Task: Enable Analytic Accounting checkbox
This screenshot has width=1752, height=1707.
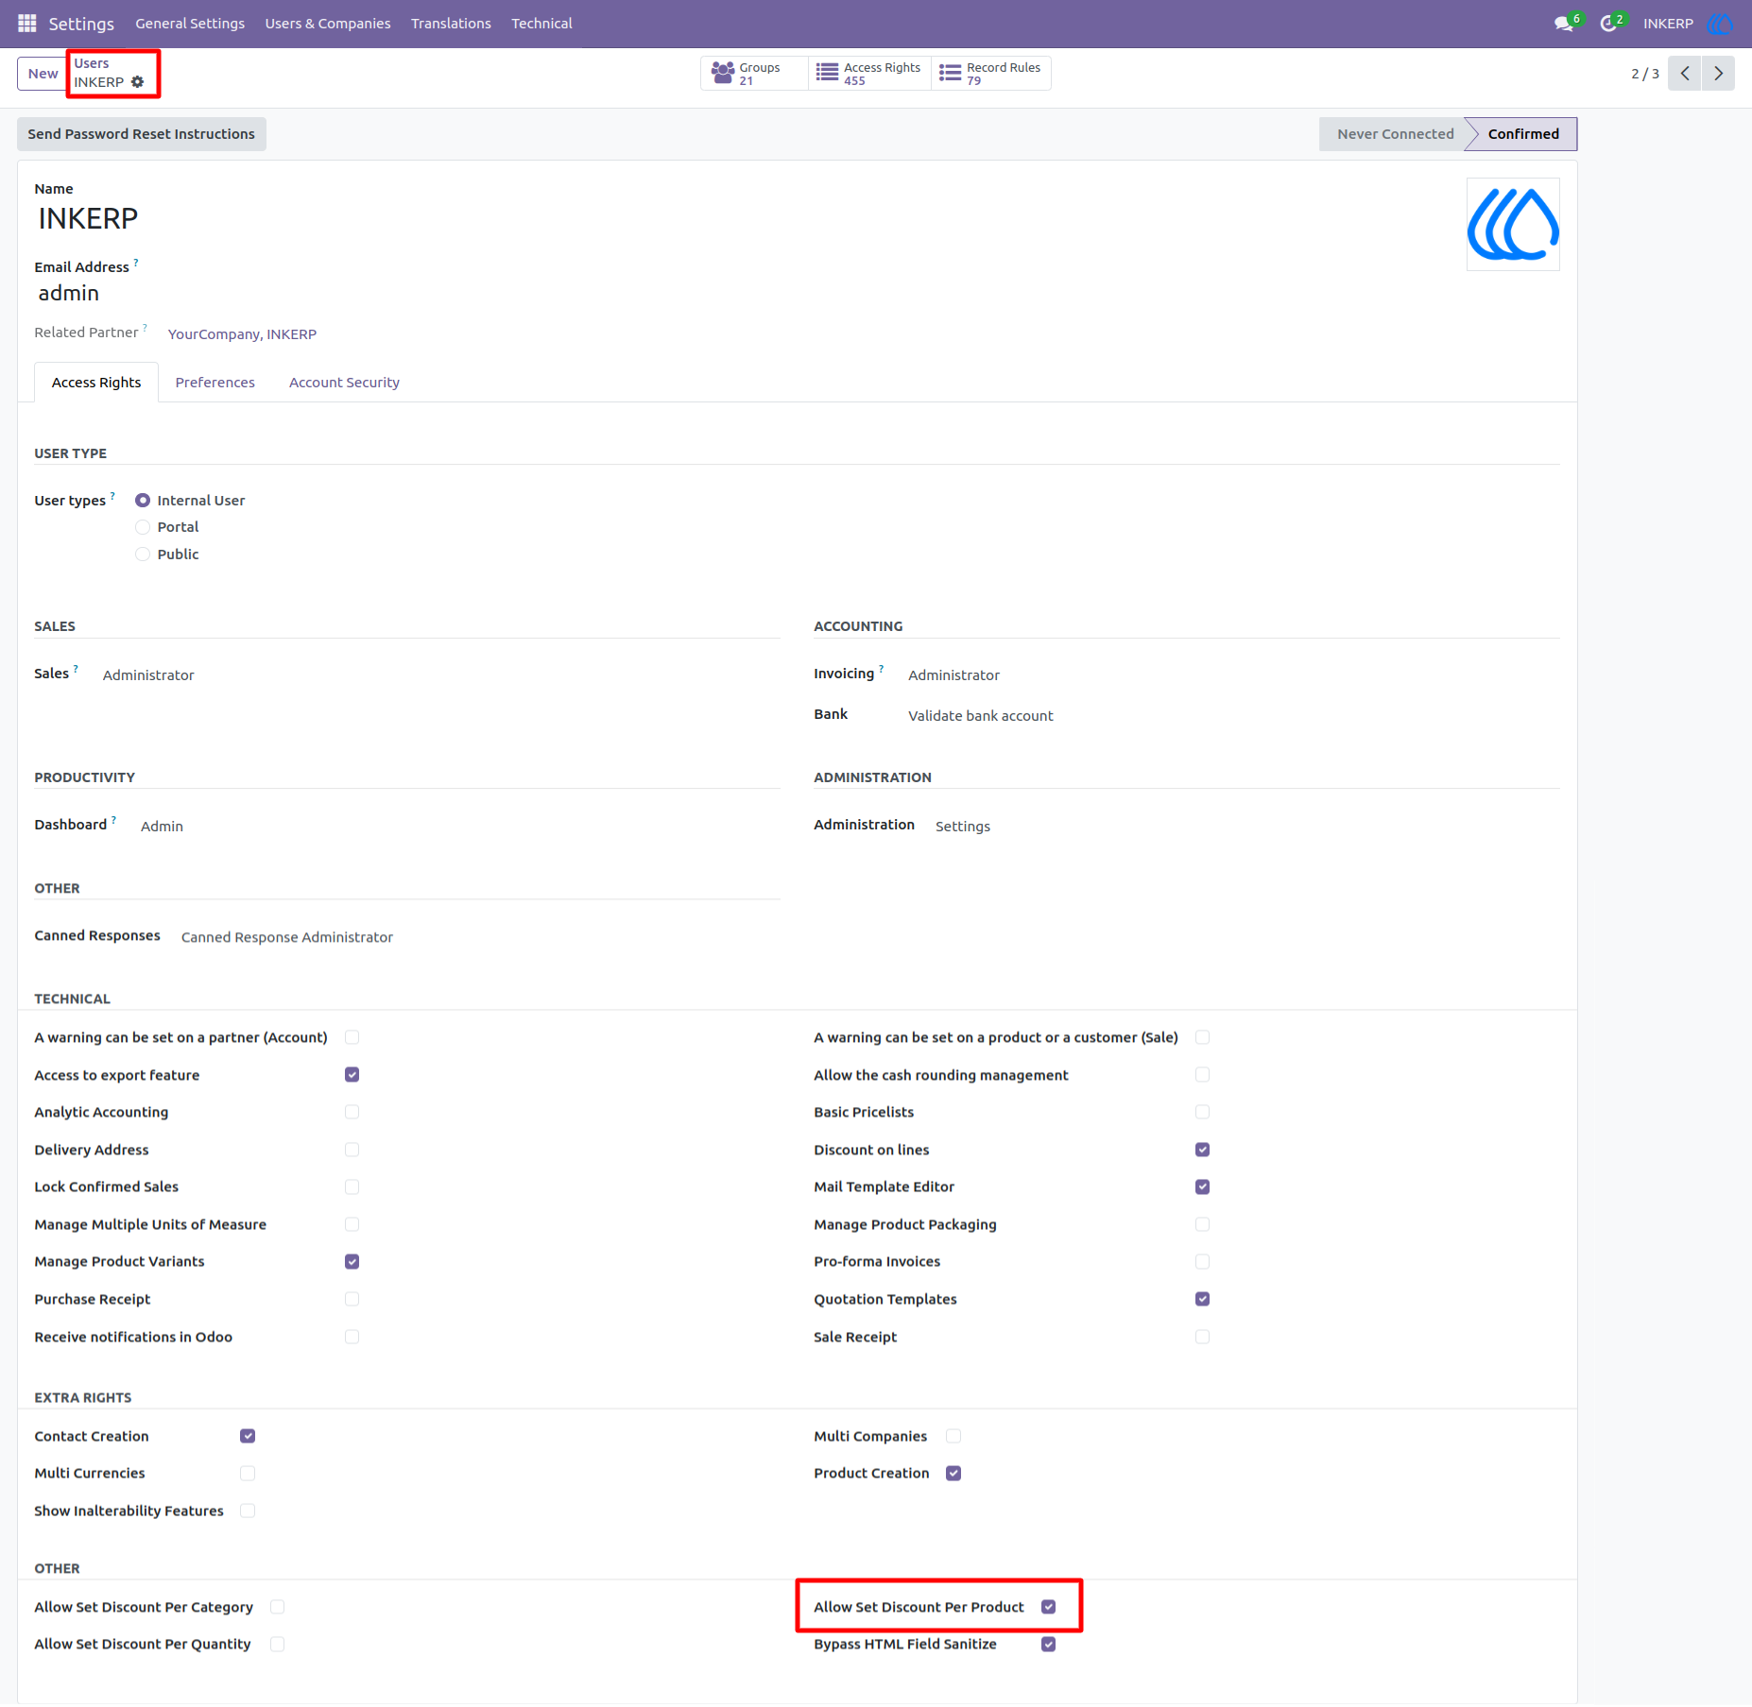Action: pos(352,1112)
